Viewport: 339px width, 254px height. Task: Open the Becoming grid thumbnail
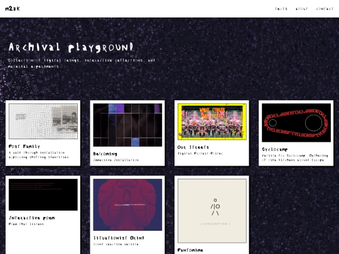click(127, 125)
